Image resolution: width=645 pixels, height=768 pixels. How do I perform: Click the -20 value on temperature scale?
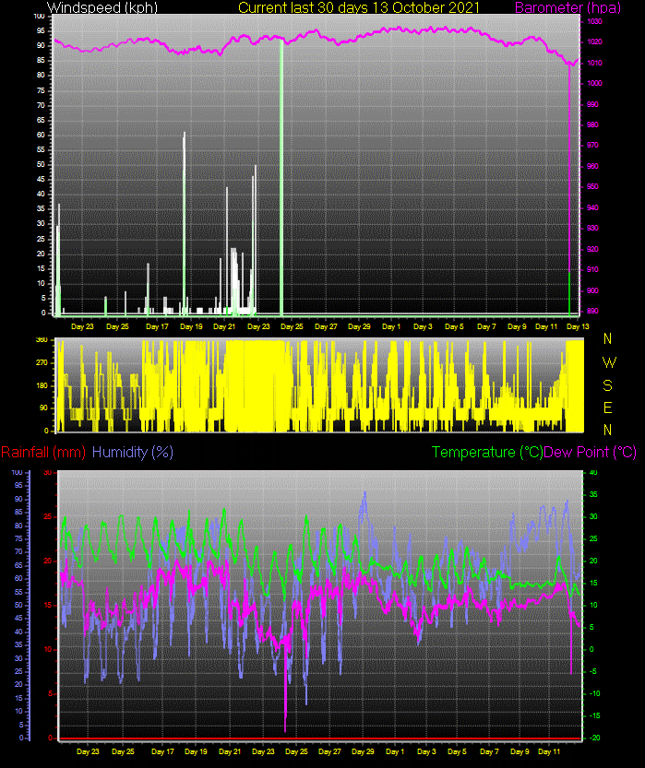(593, 738)
